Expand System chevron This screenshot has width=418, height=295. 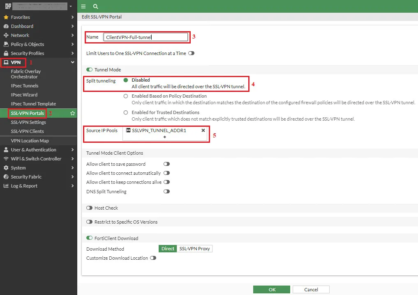[72, 168]
